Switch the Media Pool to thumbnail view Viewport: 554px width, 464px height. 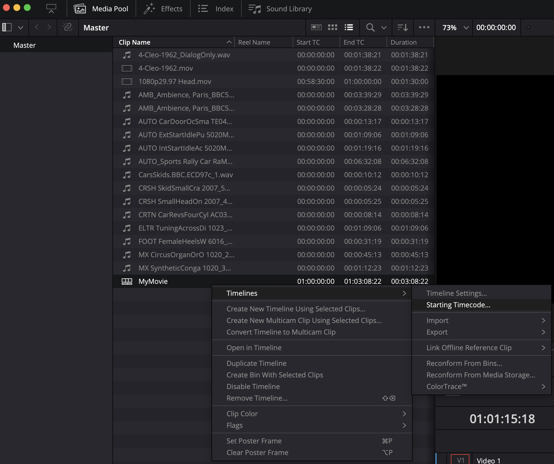point(332,28)
